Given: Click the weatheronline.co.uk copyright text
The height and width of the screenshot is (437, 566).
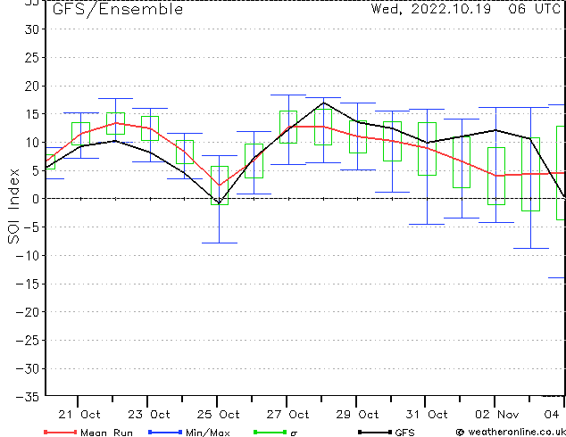Looking at the screenshot, I should (511, 432).
